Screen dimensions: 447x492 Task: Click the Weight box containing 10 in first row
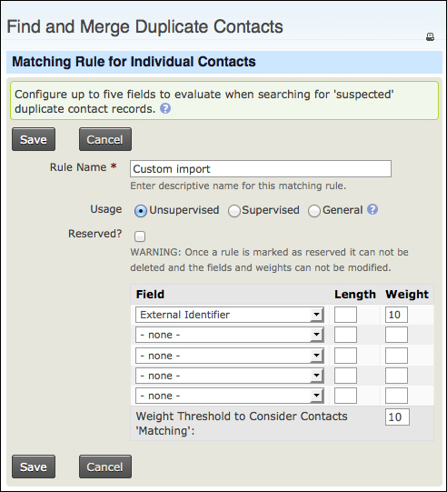click(x=396, y=315)
